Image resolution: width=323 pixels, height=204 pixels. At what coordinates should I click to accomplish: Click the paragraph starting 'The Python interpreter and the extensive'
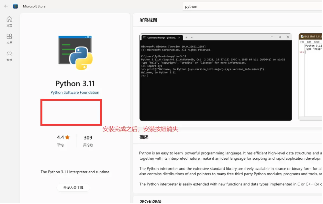coord(231,171)
